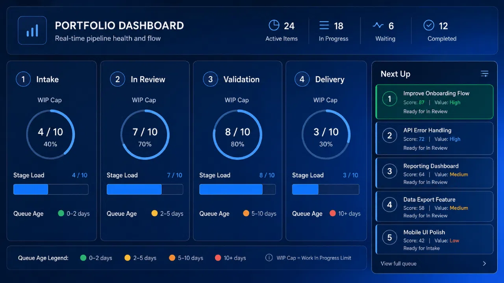Open the Next Up filter settings icon
504x283 pixels.
(485, 74)
